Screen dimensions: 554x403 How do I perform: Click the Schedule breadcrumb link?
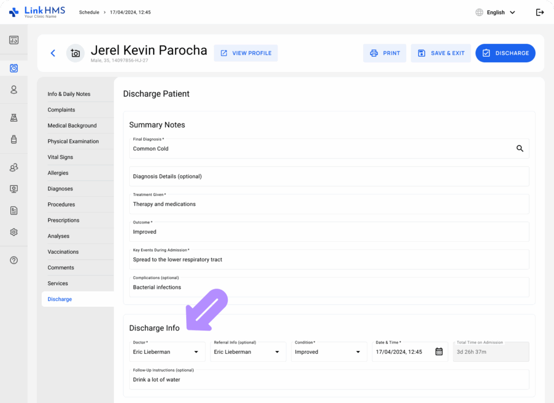pyautogui.click(x=89, y=12)
